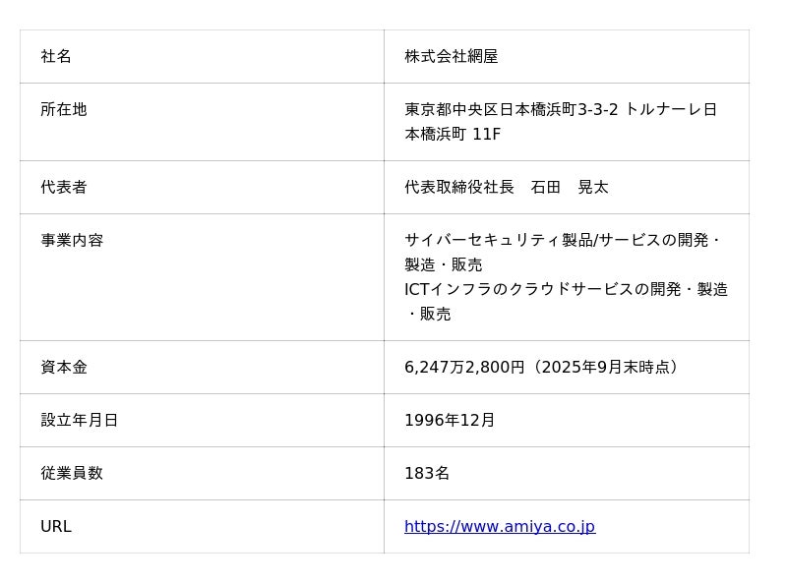The image size is (787, 583).
Task: Select representative name 石田 晃太
Action: point(570,188)
